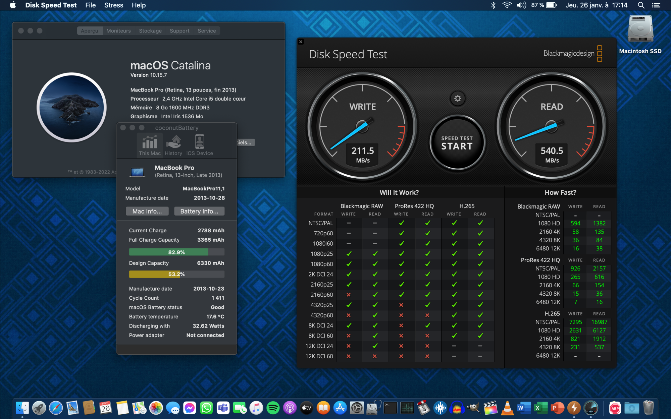Switch to the Moniteurs tab

[118, 31]
